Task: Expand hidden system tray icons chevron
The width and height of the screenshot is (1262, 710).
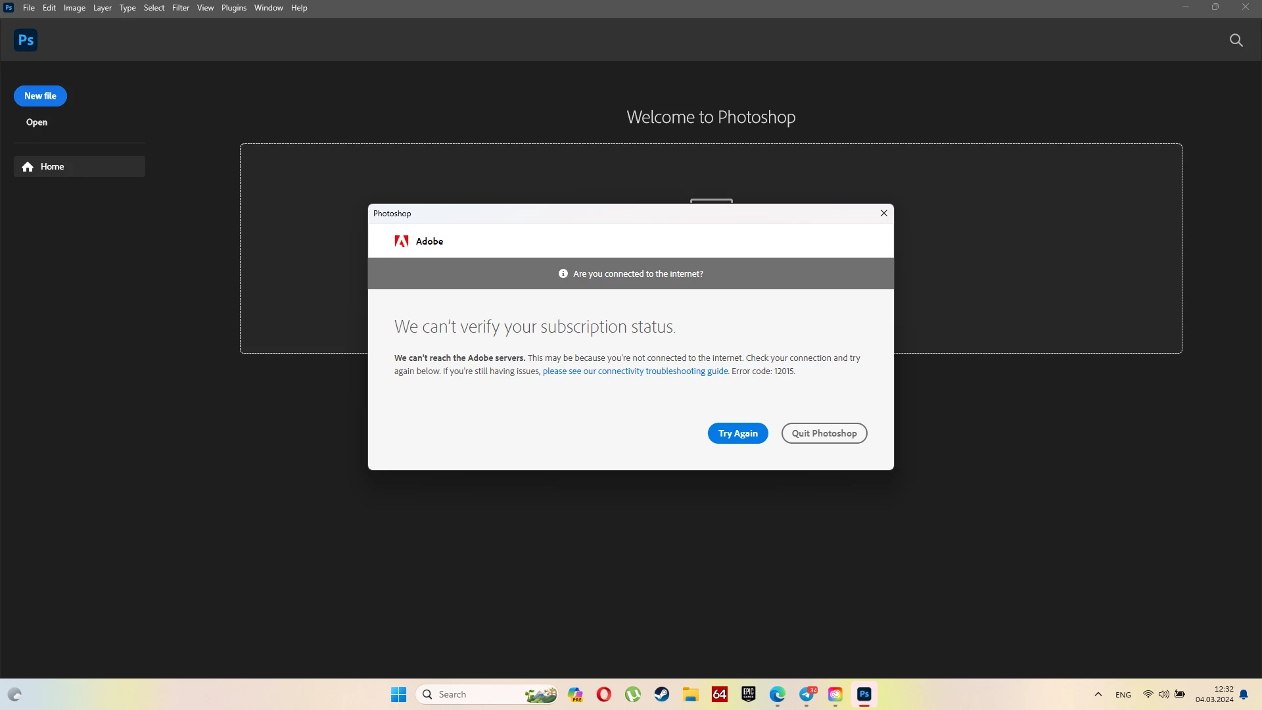Action: 1098,694
